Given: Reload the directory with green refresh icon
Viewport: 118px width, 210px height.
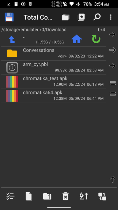Looking at the screenshot, I should click(x=96, y=39).
